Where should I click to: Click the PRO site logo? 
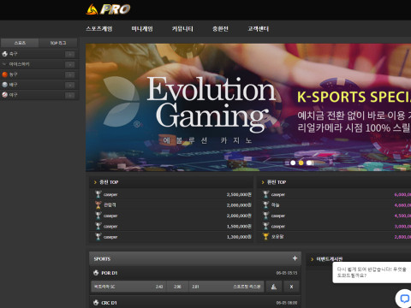pos(108,9)
